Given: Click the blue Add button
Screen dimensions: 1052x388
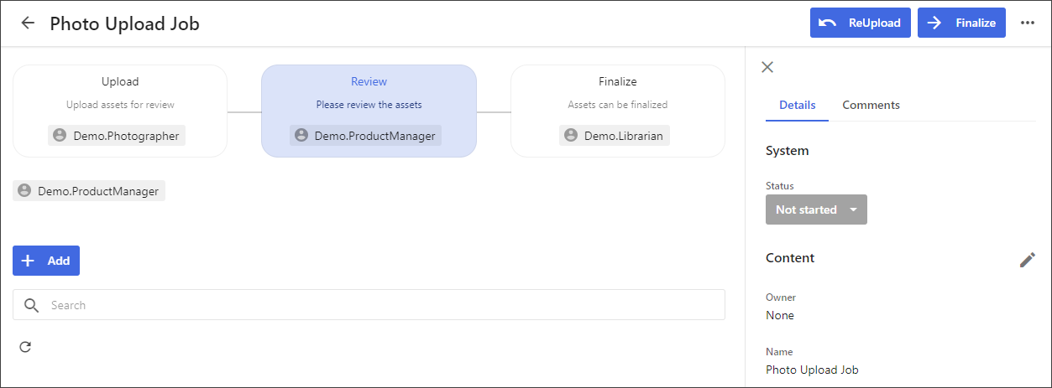Looking at the screenshot, I should [46, 261].
